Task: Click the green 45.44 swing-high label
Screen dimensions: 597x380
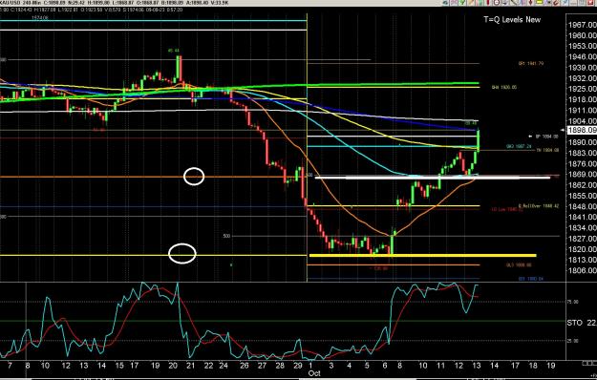Action: 174,51
